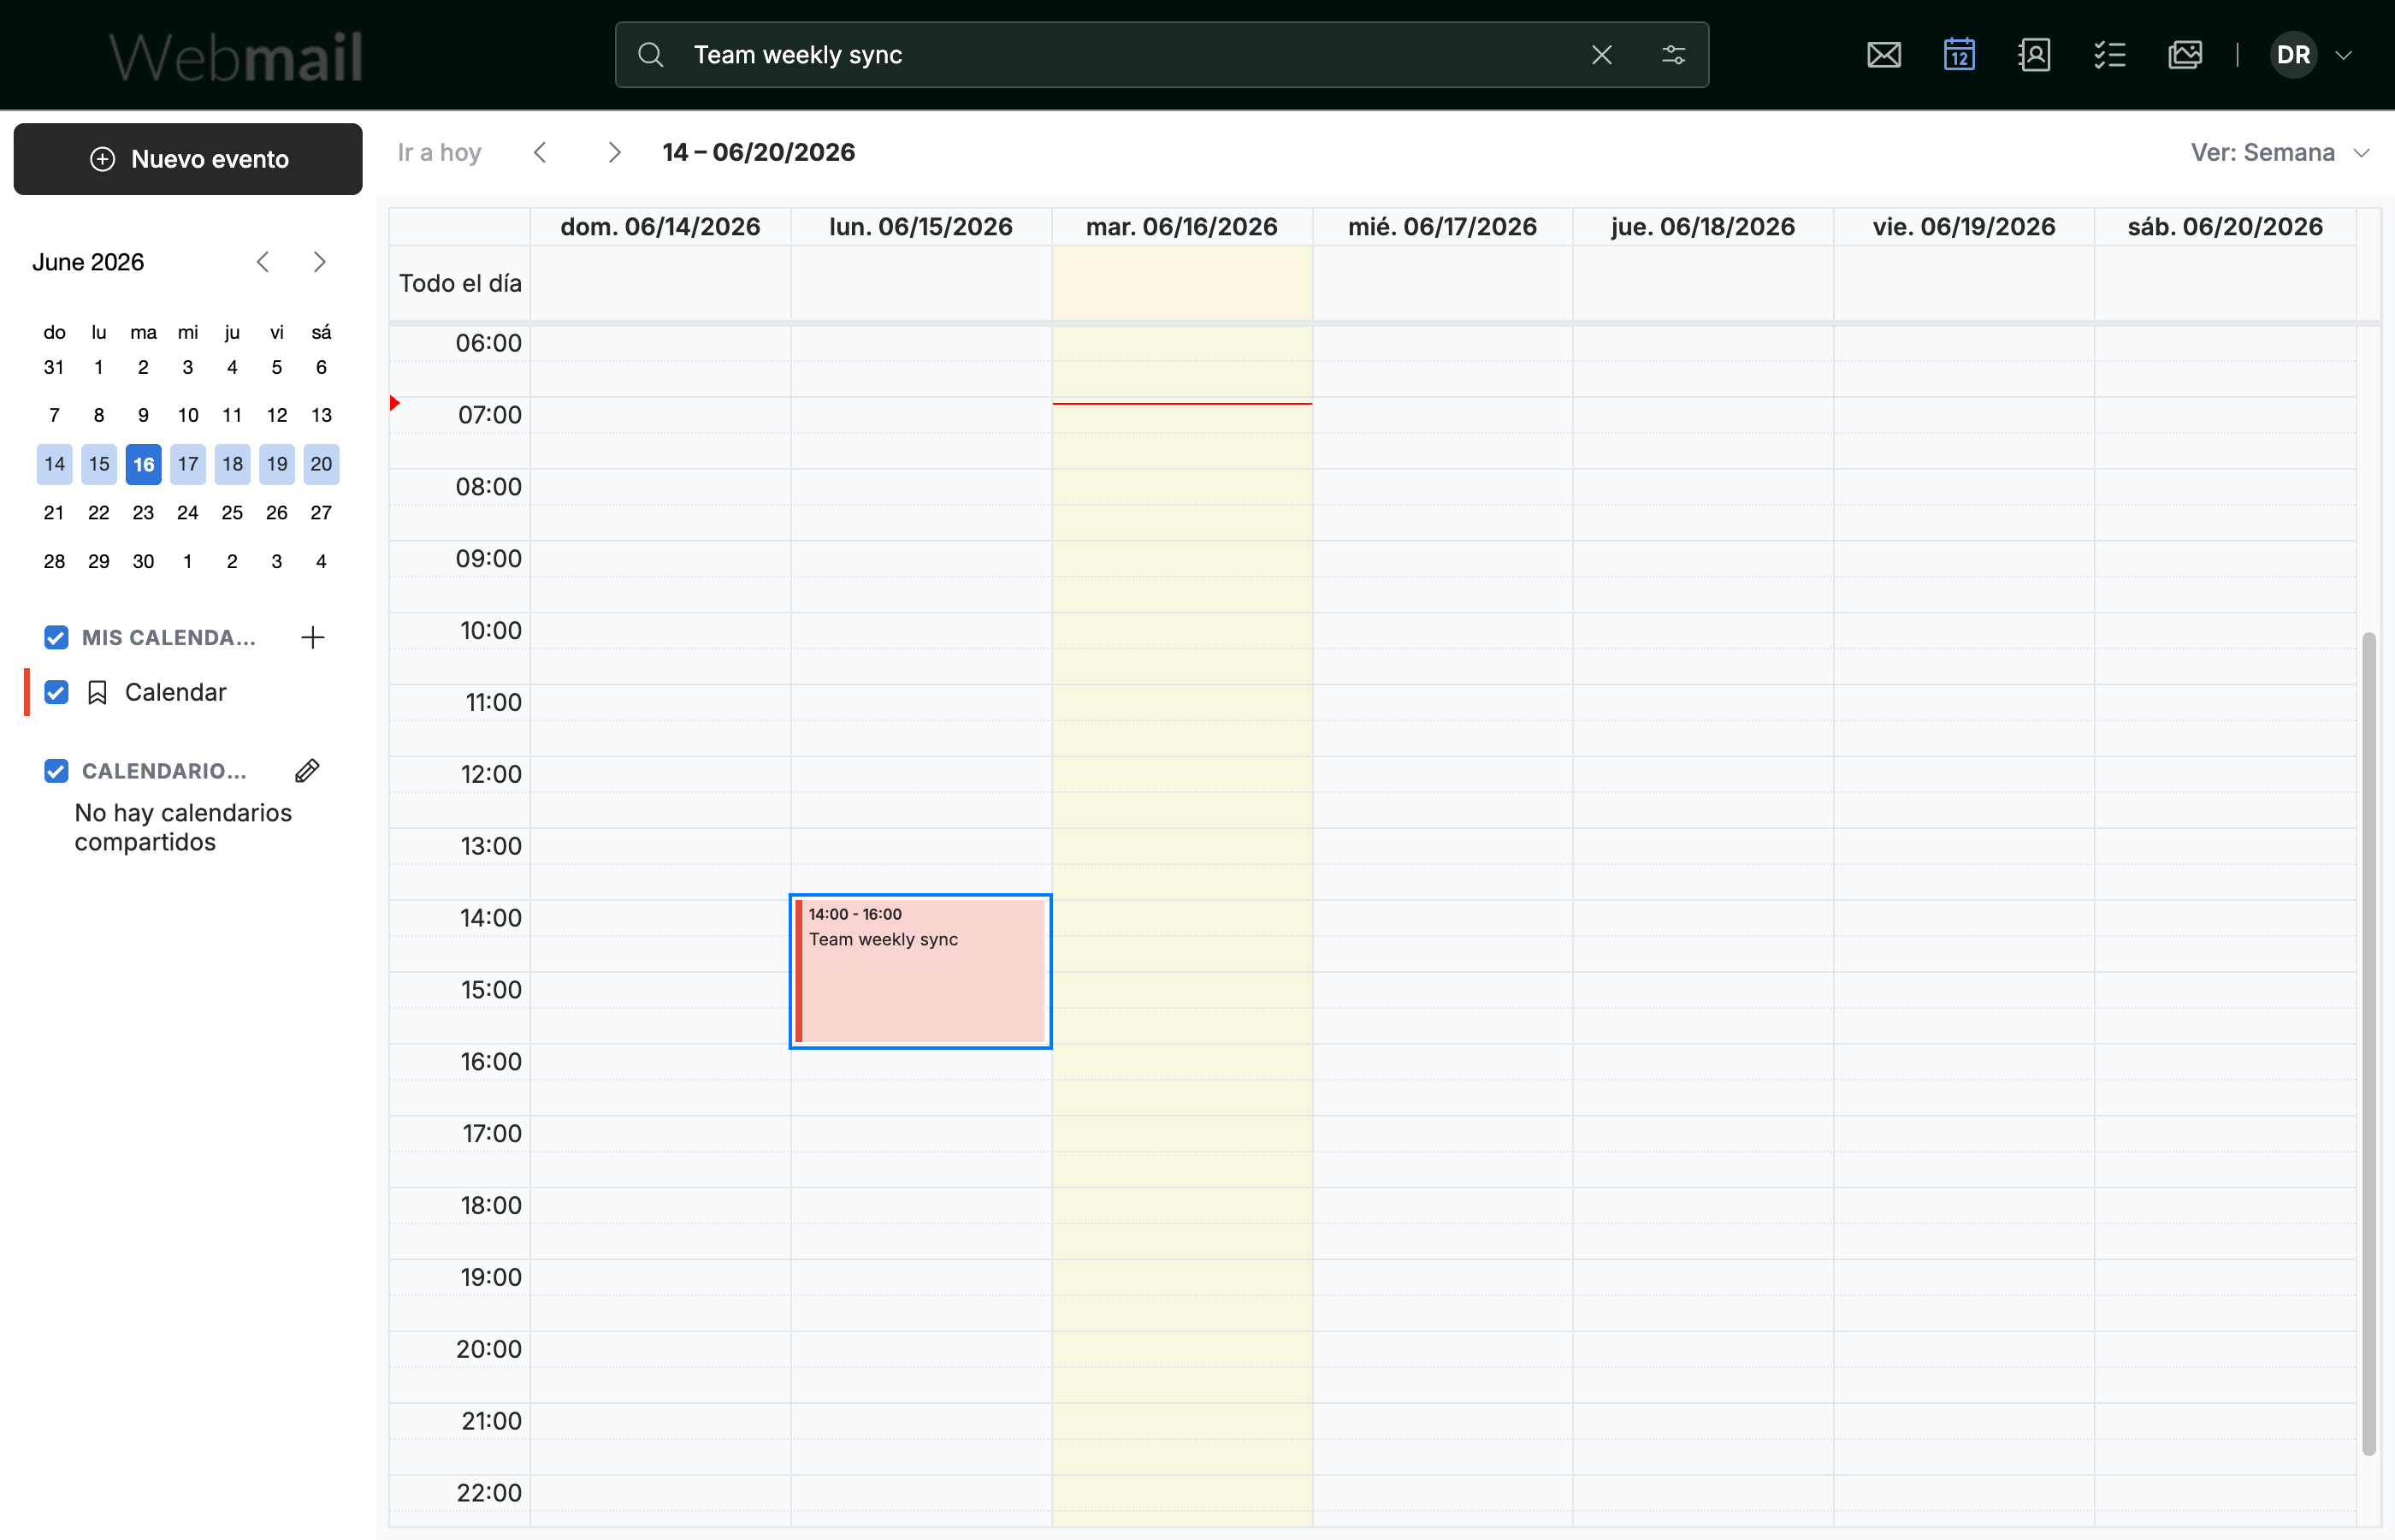This screenshot has height=1540, width=2395.
Task: Open search filter options icon
Action: click(1673, 55)
